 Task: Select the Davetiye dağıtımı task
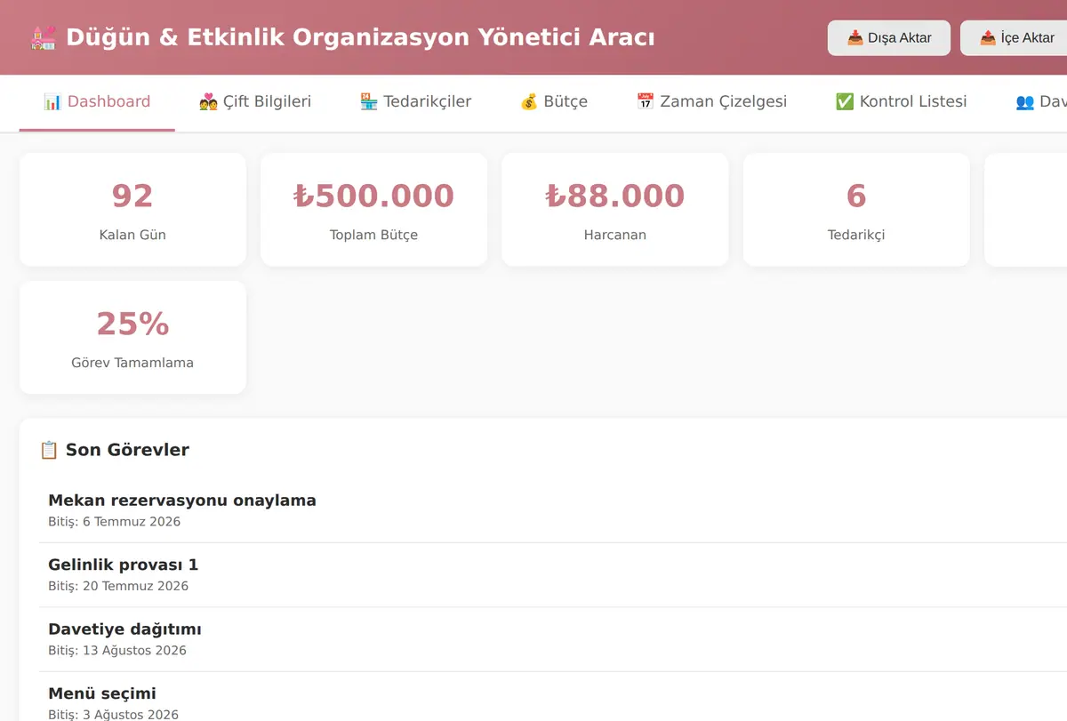point(553,639)
